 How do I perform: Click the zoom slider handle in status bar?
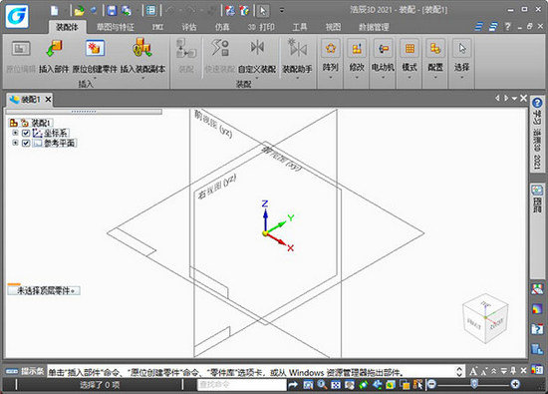pos(474,384)
